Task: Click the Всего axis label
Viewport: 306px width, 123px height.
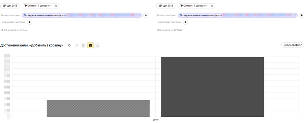Action: point(156,120)
